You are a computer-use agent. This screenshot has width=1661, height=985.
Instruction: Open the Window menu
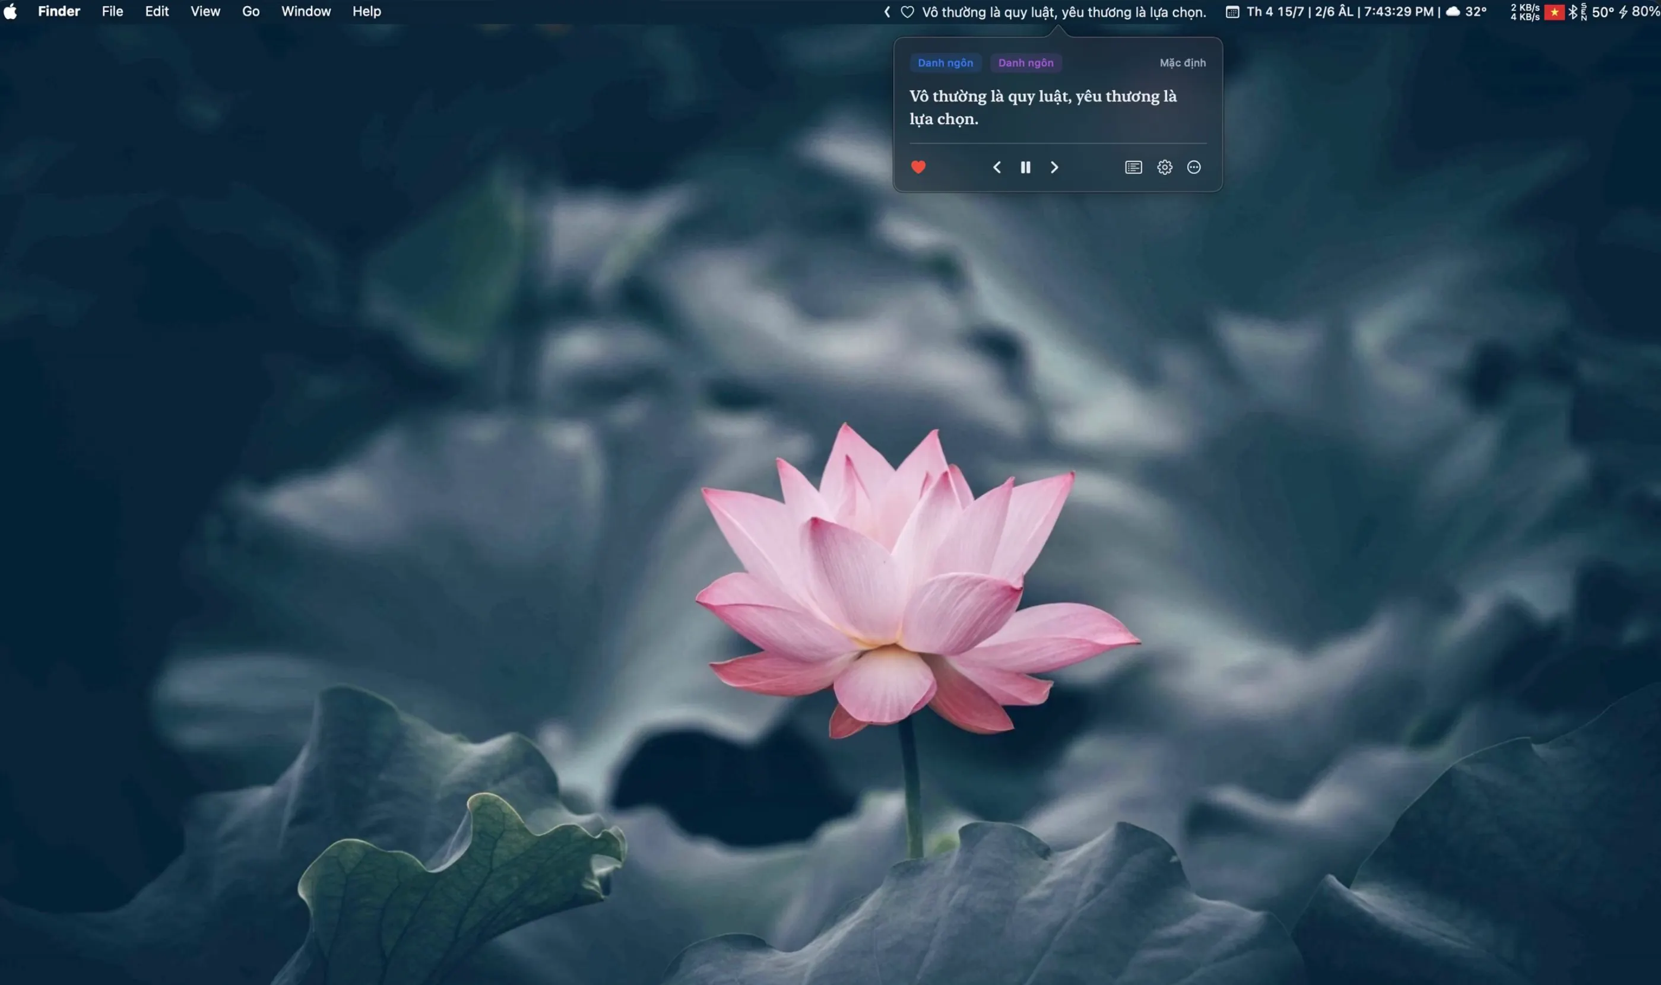click(x=305, y=11)
